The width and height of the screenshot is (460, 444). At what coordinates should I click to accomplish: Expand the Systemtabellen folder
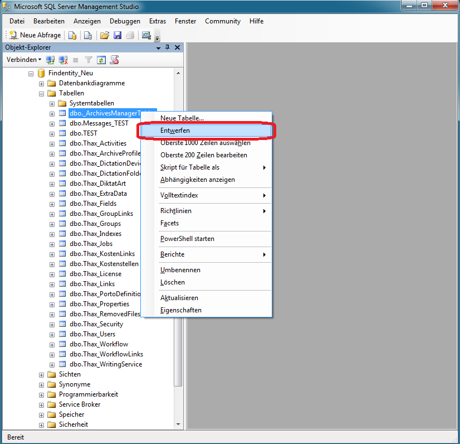point(52,104)
